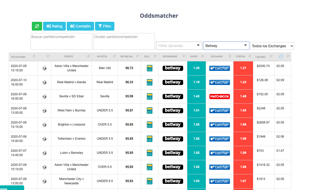The height and width of the screenshot is (190, 327).
Task: Click soccer ball icon for Tottenham v Everton
Action: pos(44,139)
